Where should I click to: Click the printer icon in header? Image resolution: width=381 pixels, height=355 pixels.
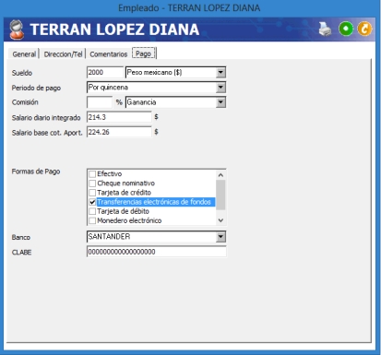(x=325, y=30)
